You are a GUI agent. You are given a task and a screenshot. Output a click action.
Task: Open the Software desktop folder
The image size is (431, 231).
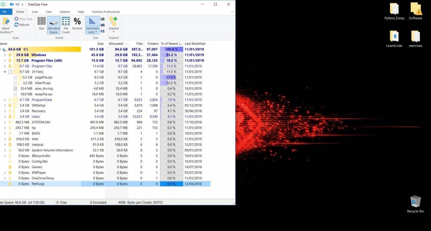415,12
